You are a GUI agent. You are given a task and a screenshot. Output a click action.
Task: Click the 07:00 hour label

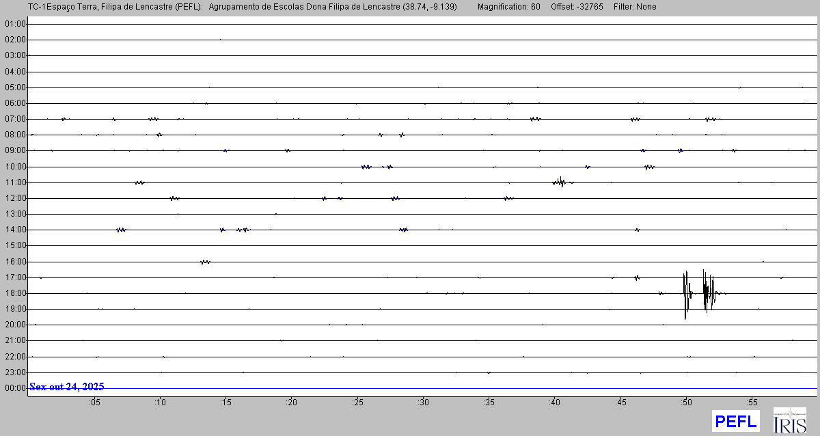[15, 119]
